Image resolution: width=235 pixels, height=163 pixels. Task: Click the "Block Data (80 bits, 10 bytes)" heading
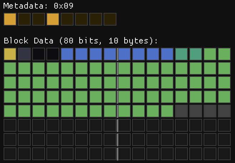click(x=81, y=41)
